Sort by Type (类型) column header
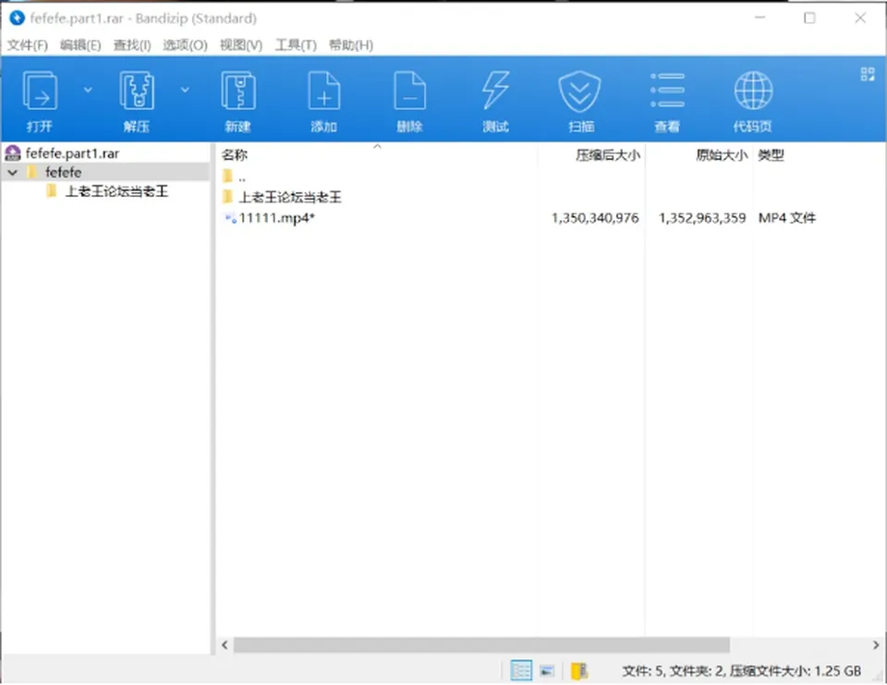Screen dimensions: 887x685 [x=771, y=155]
